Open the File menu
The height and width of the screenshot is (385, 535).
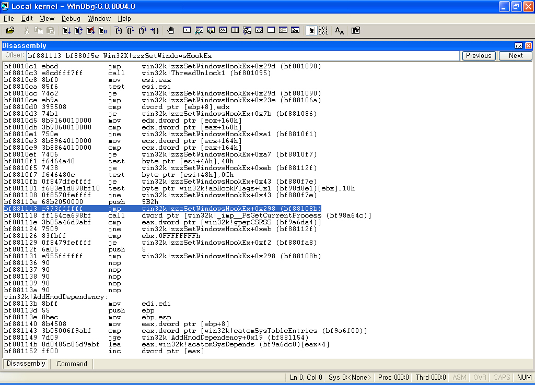click(x=8, y=18)
